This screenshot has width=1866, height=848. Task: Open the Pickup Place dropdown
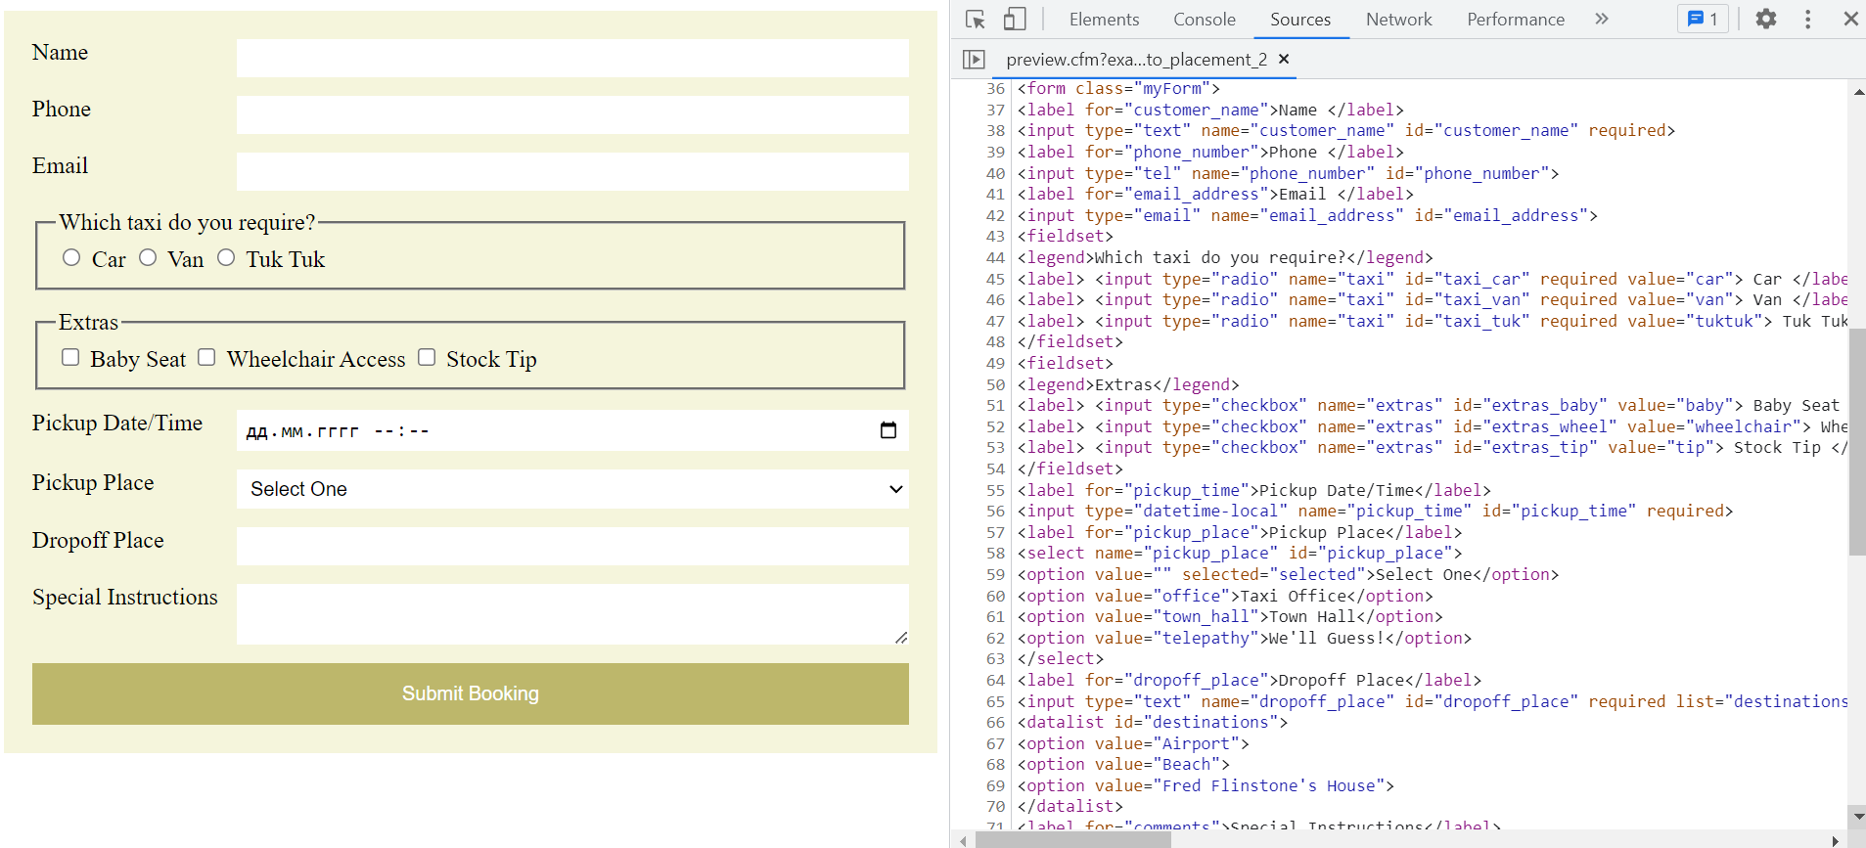click(x=572, y=489)
